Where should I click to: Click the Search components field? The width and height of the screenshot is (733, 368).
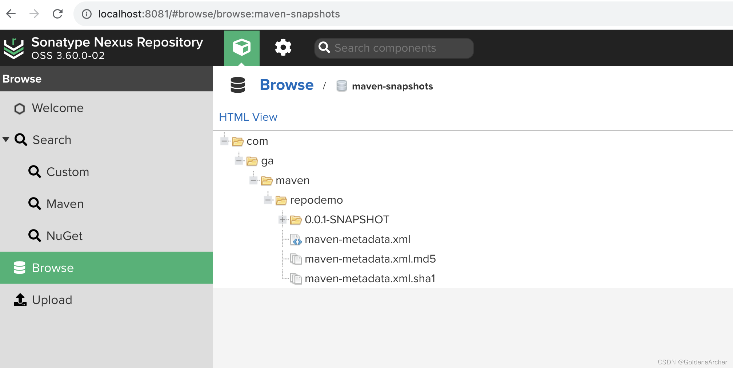(x=394, y=48)
